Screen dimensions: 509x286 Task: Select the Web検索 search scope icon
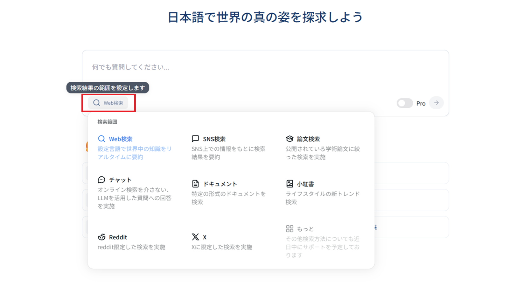tap(101, 139)
